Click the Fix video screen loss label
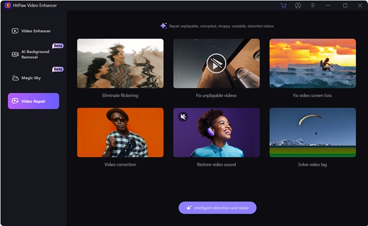The height and width of the screenshot is (226, 368). click(312, 95)
